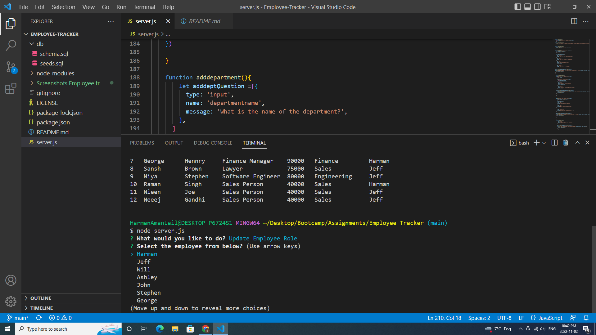This screenshot has height=335, width=596.
Task: Open the Terminal menu
Action: coord(144,7)
